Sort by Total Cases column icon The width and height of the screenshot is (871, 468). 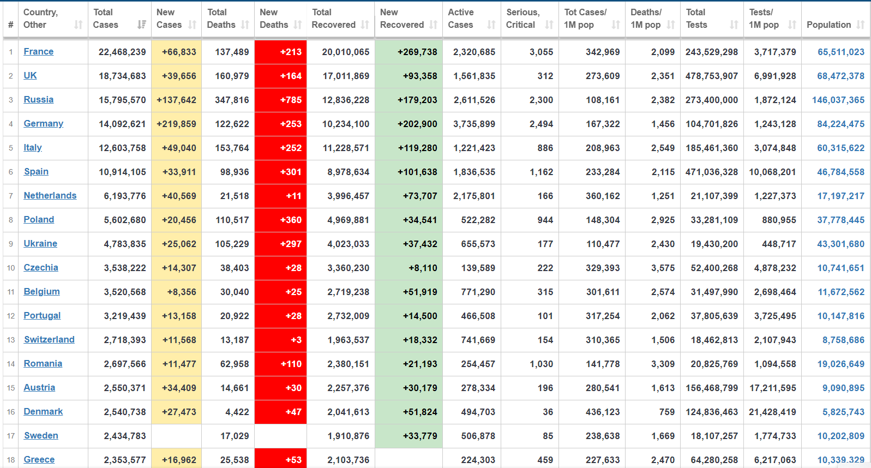pos(142,25)
